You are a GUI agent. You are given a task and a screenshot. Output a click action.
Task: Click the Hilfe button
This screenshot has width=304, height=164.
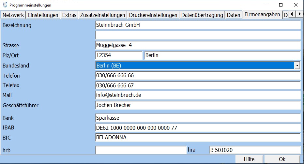coord(249,159)
